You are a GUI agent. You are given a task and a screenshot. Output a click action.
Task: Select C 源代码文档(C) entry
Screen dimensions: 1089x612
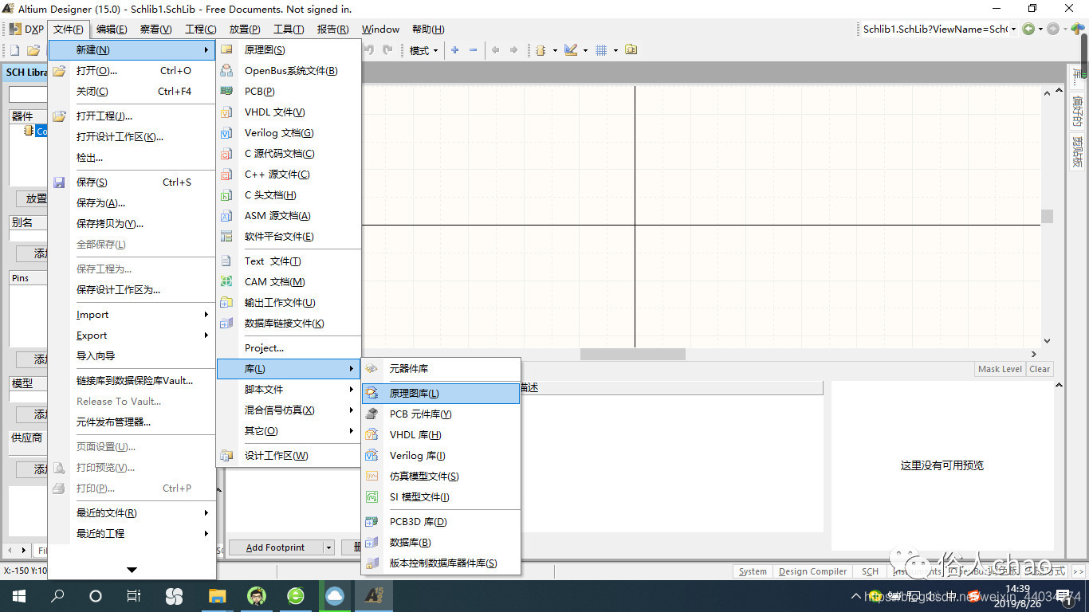click(289, 154)
